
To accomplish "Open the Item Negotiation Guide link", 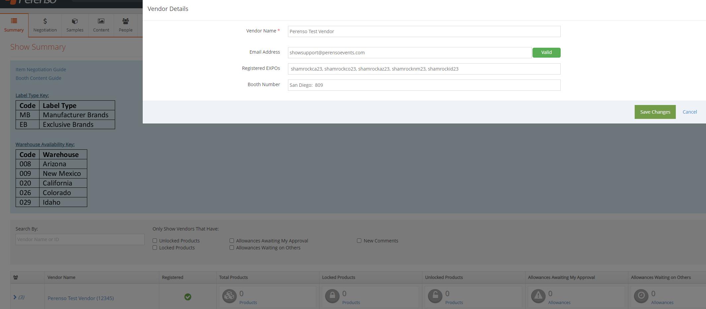I will 41,70.
